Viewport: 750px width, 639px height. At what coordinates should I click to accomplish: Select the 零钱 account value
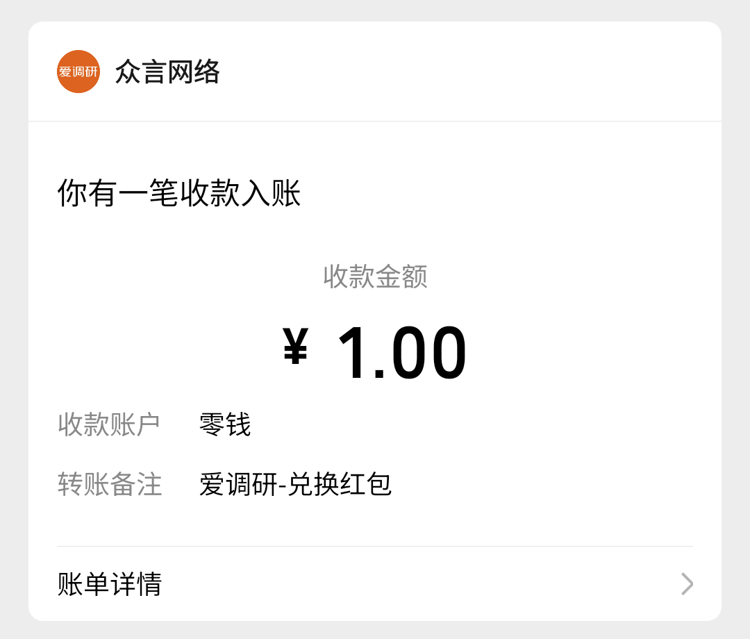click(225, 424)
